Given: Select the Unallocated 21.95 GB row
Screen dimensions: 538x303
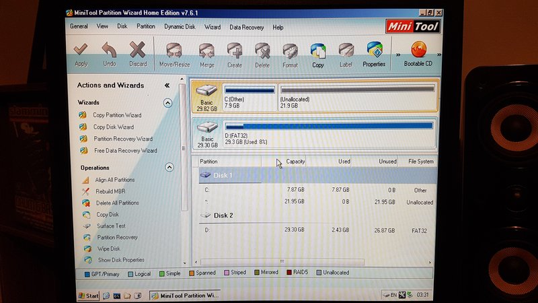Looking at the screenshot, I should click(x=317, y=202).
